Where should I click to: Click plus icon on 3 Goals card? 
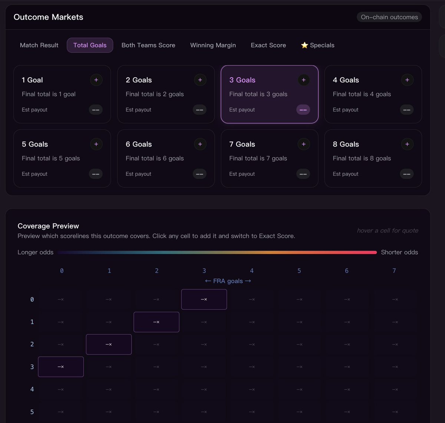(303, 80)
